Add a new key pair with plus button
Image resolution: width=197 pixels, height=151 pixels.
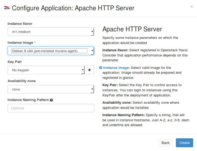[x=89, y=70]
